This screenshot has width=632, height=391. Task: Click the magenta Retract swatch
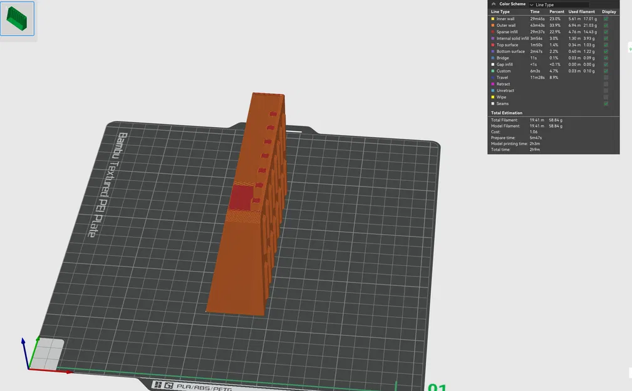(x=492, y=84)
